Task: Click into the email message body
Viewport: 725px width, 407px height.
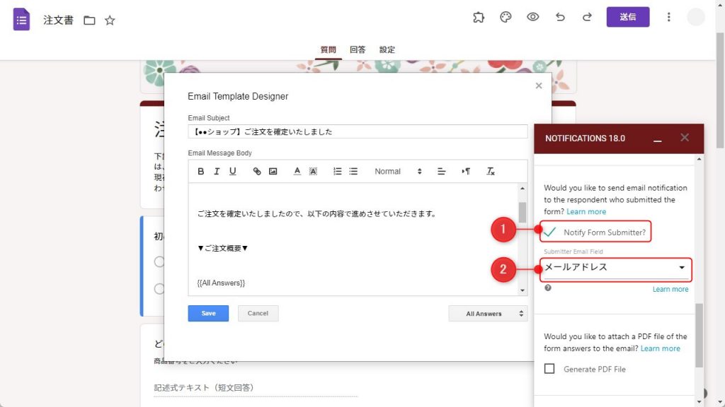Action: click(x=353, y=239)
